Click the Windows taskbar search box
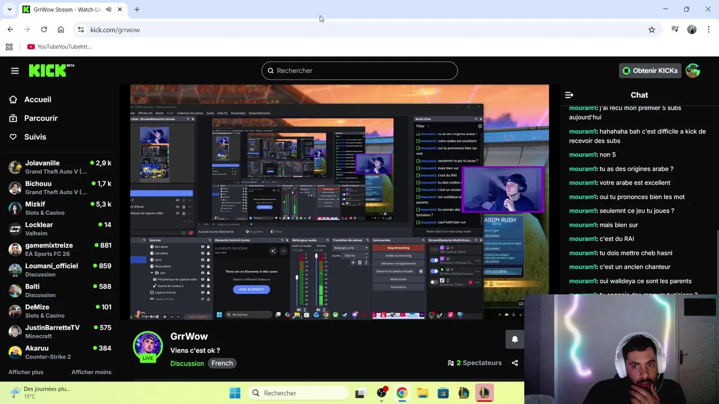 298,393
